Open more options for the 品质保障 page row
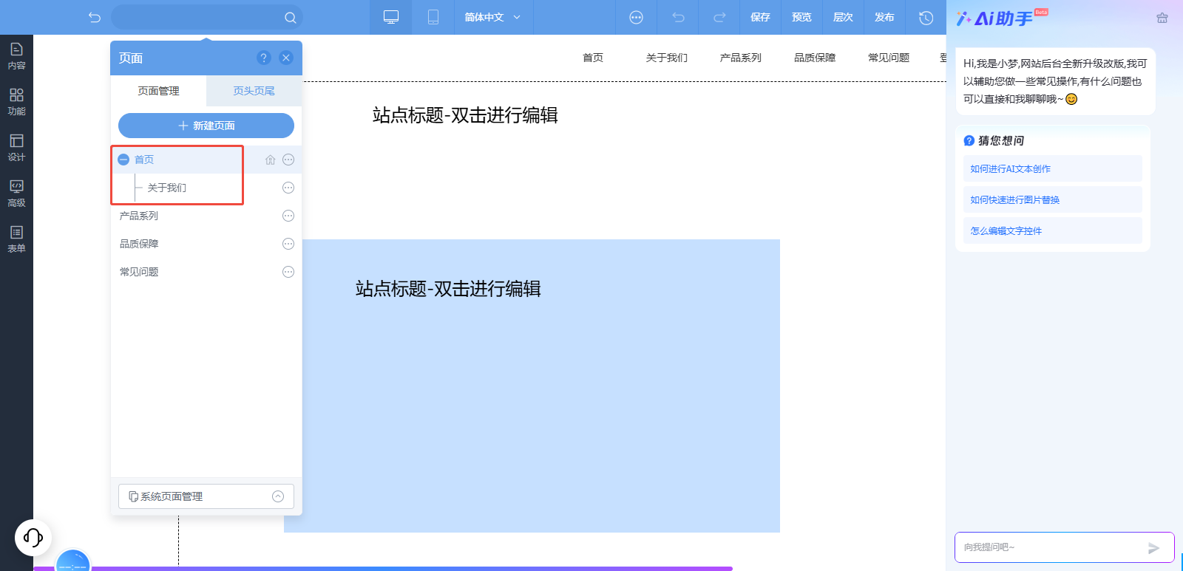The height and width of the screenshot is (571, 1183). (x=288, y=244)
